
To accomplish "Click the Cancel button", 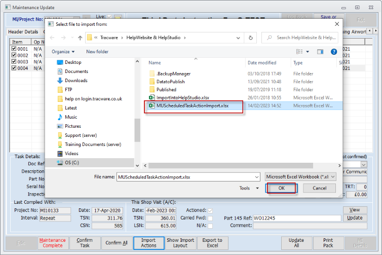I will point(319,188).
